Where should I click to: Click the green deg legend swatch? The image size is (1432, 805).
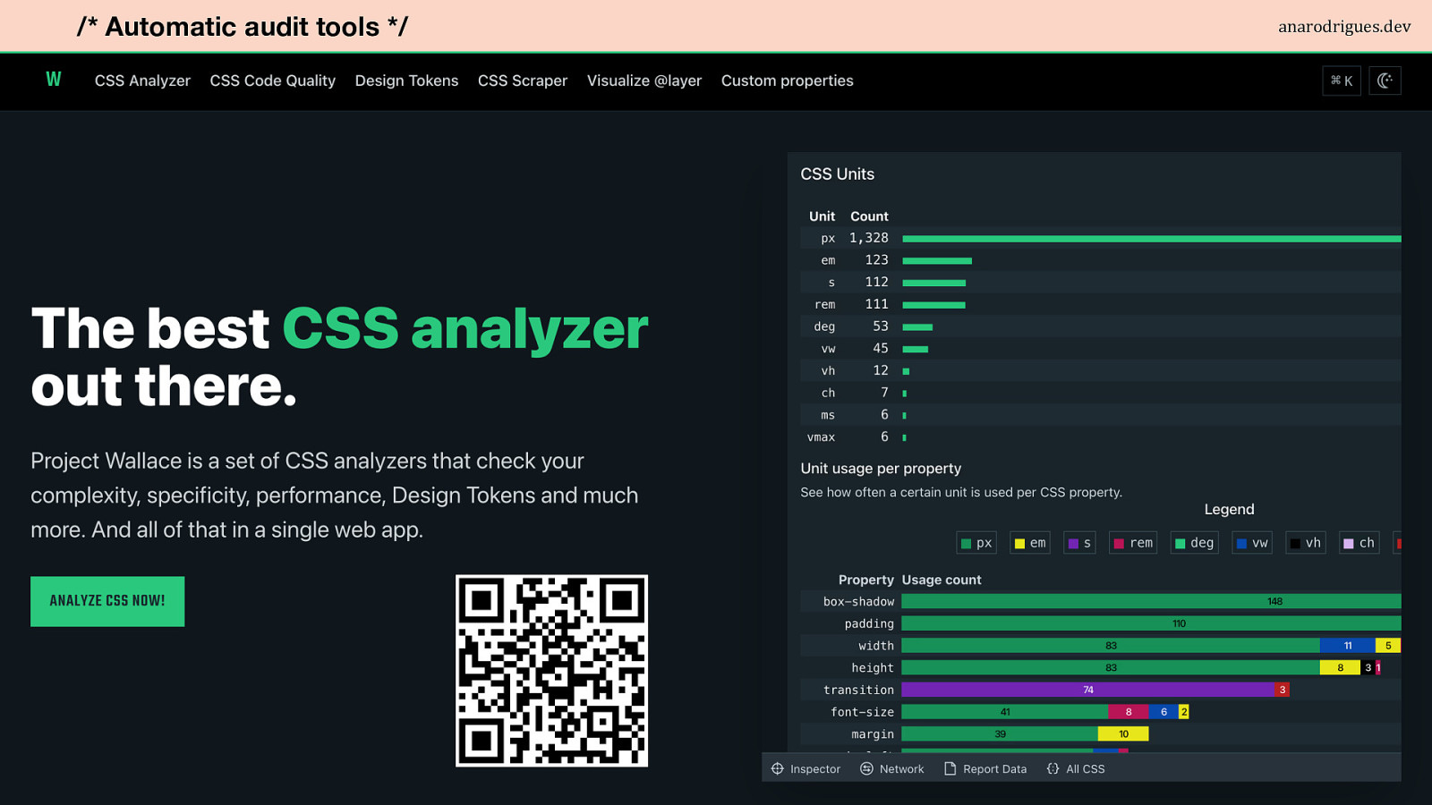1180,543
